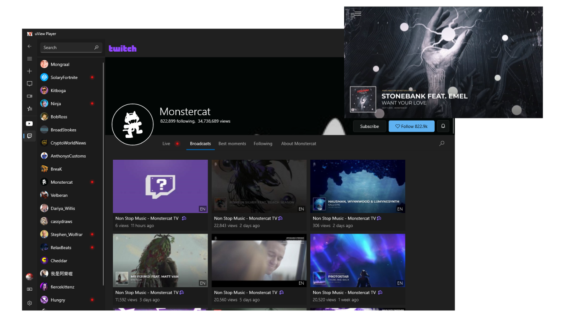
Task: Select CryptoWorldNews channel
Action: 70,143
